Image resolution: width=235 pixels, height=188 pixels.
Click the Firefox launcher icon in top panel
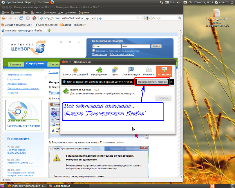tap(52, 2)
